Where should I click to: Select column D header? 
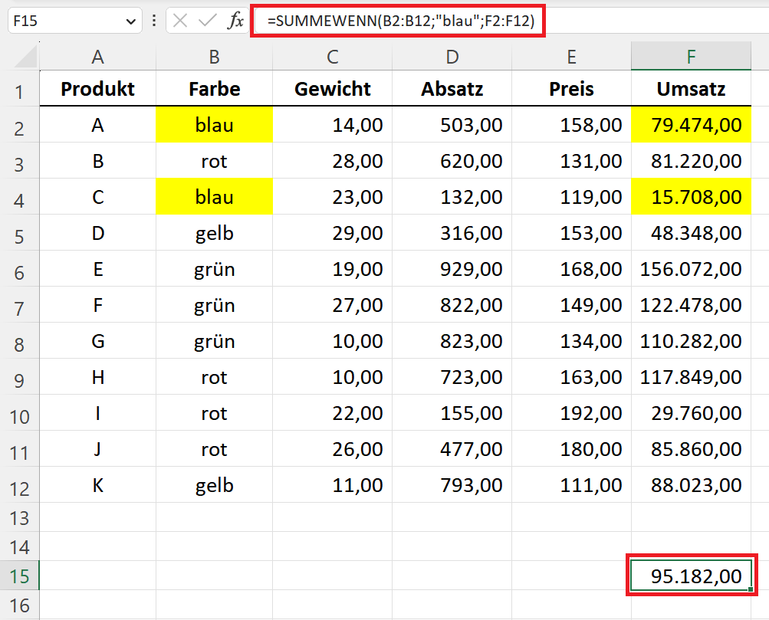452,57
